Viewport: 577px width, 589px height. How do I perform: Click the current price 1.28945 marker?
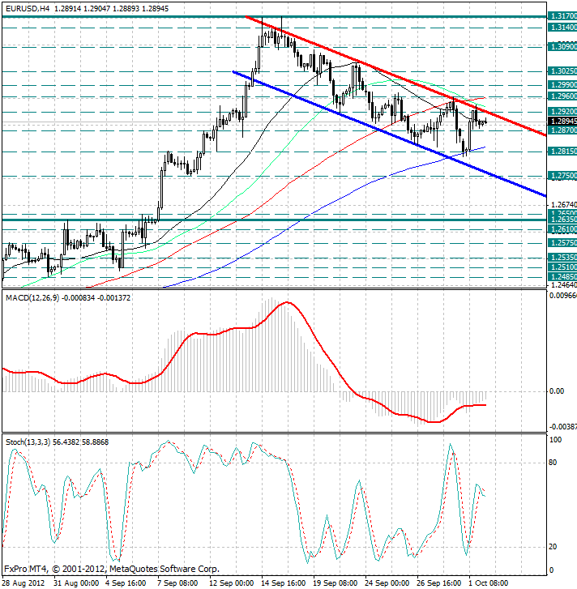click(x=562, y=122)
